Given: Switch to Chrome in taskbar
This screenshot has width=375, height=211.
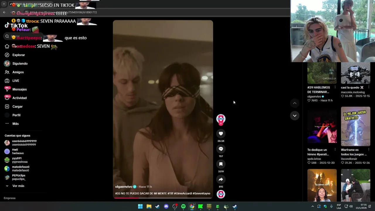Looking at the screenshot, I should click(192, 206).
